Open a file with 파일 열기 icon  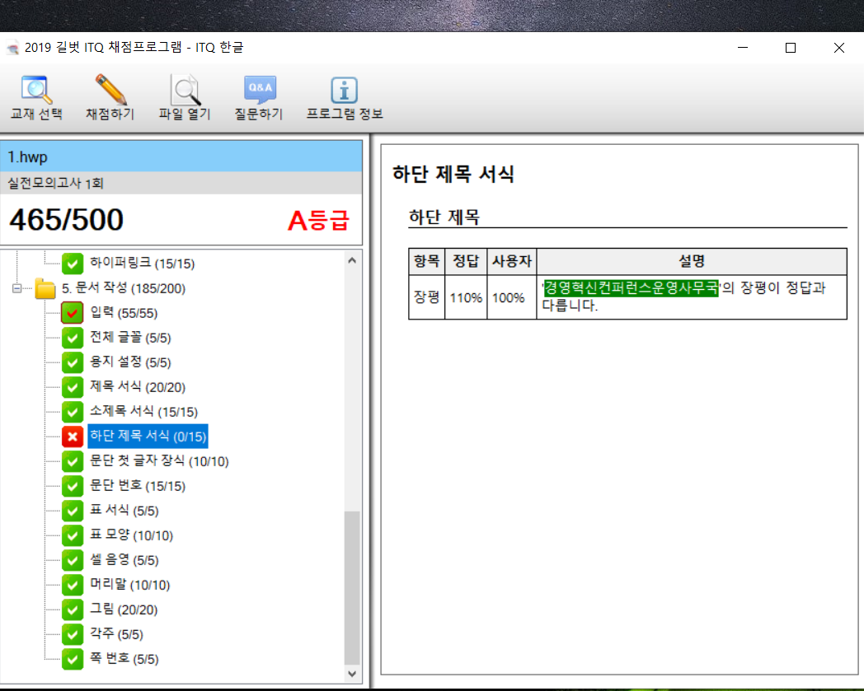point(185,89)
